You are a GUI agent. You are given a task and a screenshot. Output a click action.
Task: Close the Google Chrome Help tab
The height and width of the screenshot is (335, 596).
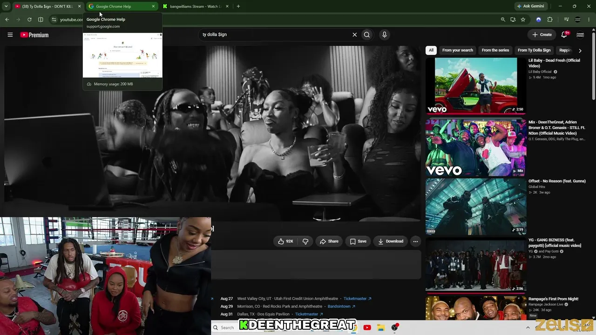tap(153, 7)
